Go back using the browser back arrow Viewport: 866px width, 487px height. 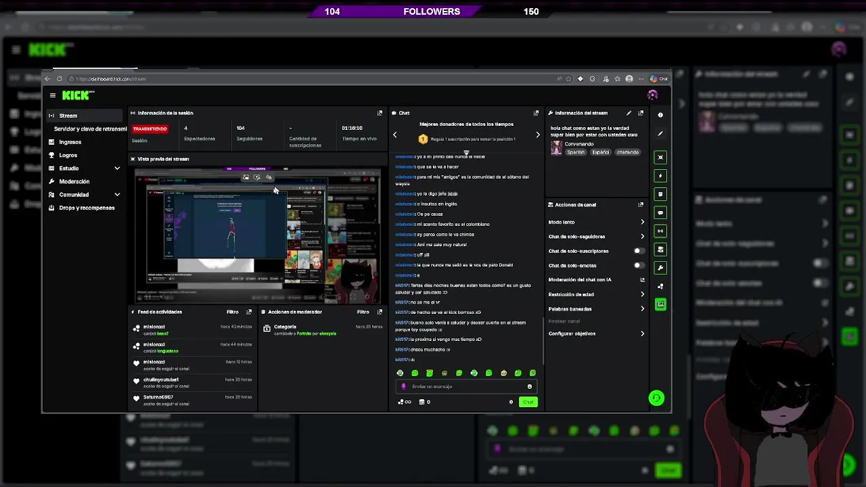[47, 78]
